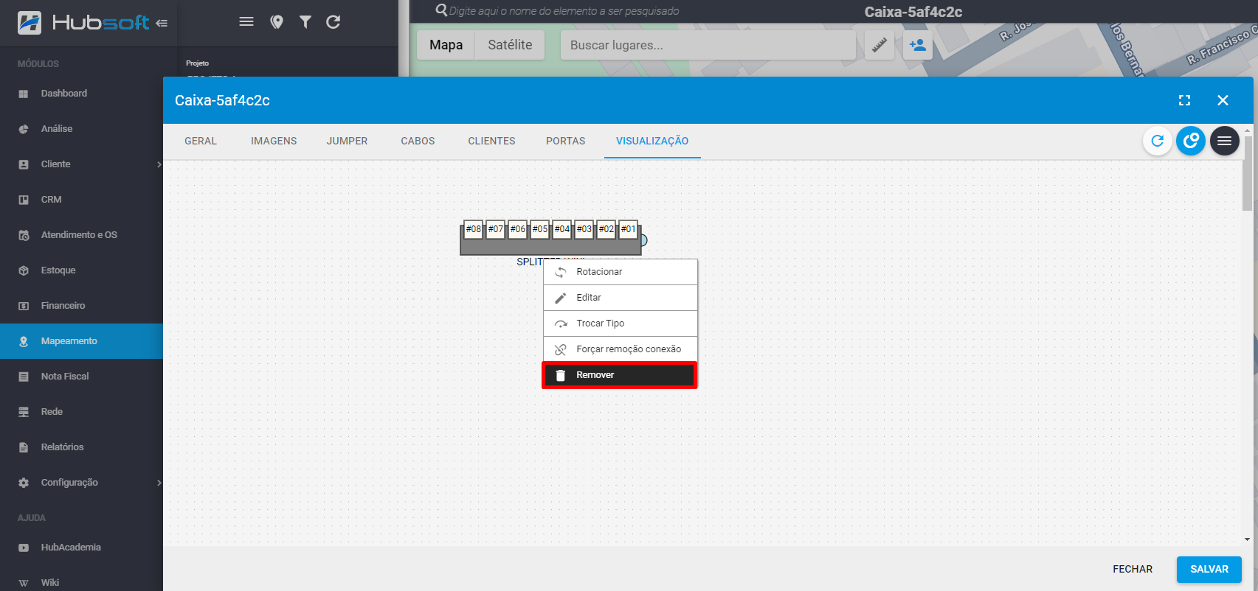Click the Estoque box icon
Image resolution: width=1258 pixels, height=591 pixels.
coord(24,270)
